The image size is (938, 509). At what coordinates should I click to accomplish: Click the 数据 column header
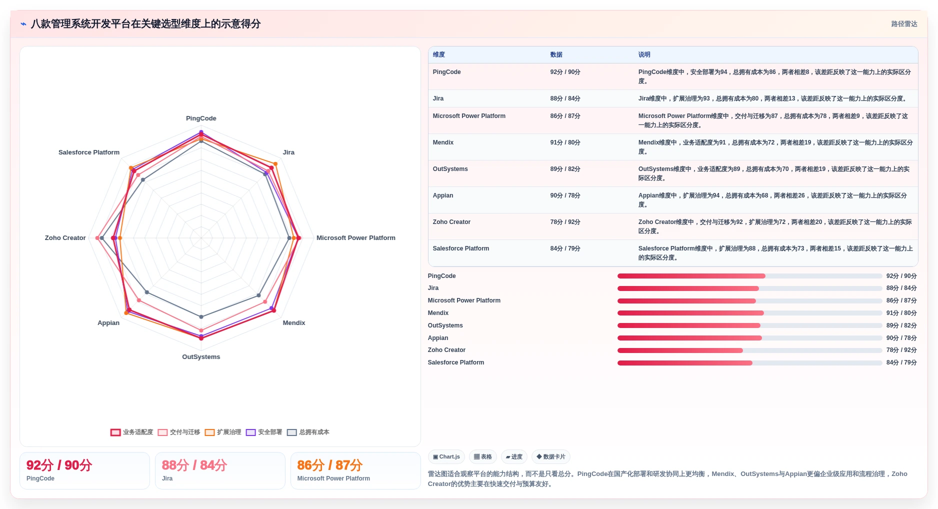point(556,54)
